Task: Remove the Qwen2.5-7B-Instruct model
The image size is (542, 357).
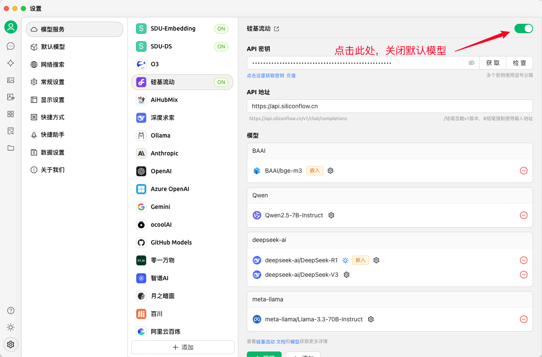Action: (x=524, y=215)
